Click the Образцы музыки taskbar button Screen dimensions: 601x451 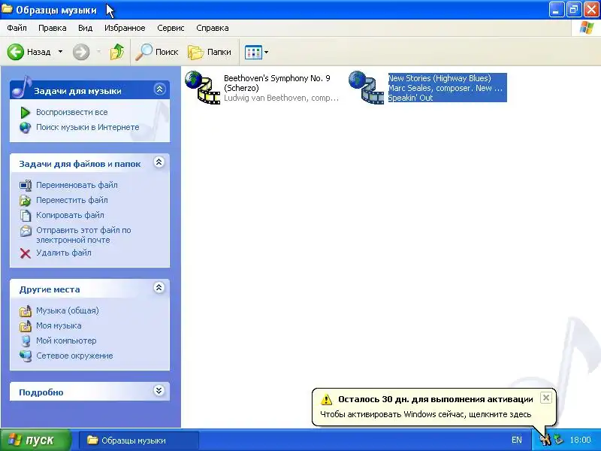(x=139, y=440)
